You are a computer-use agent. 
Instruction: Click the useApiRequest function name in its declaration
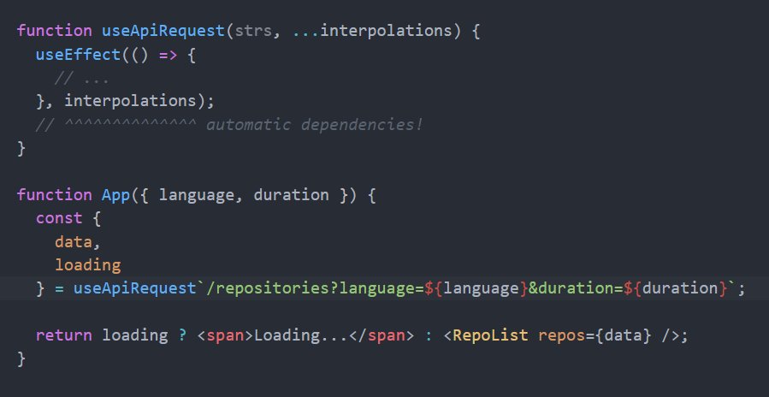coord(163,31)
